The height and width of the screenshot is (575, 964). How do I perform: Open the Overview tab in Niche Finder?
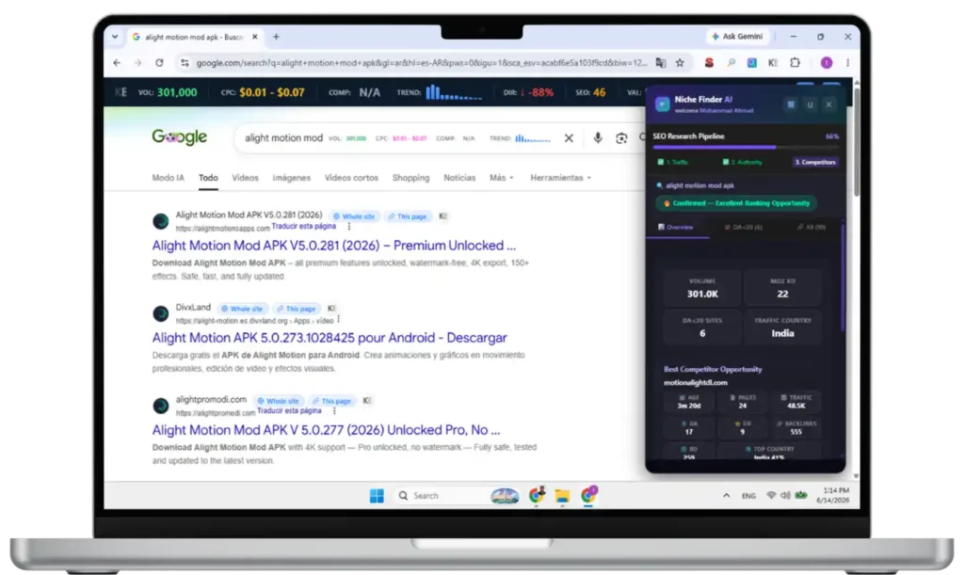point(676,227)
